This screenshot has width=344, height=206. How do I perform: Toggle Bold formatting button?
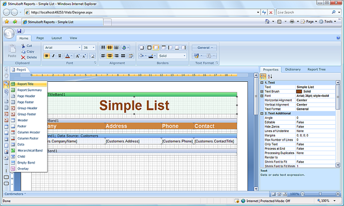pyautogui.click(x=47, y=56)
